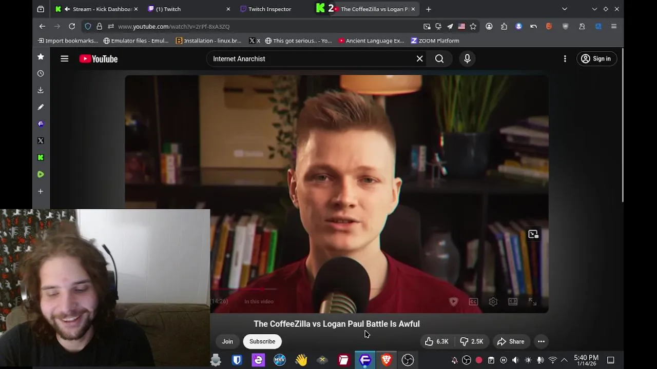The height and width of the screenshot is (369, 657).
Task: Open US flag VPN extension icon
Action: [x=461, y=26]
